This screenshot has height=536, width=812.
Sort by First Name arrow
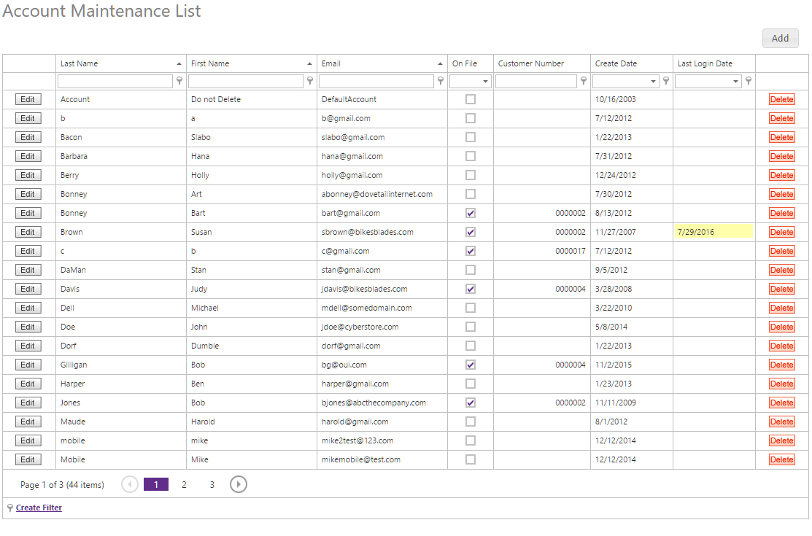point(309,63)
